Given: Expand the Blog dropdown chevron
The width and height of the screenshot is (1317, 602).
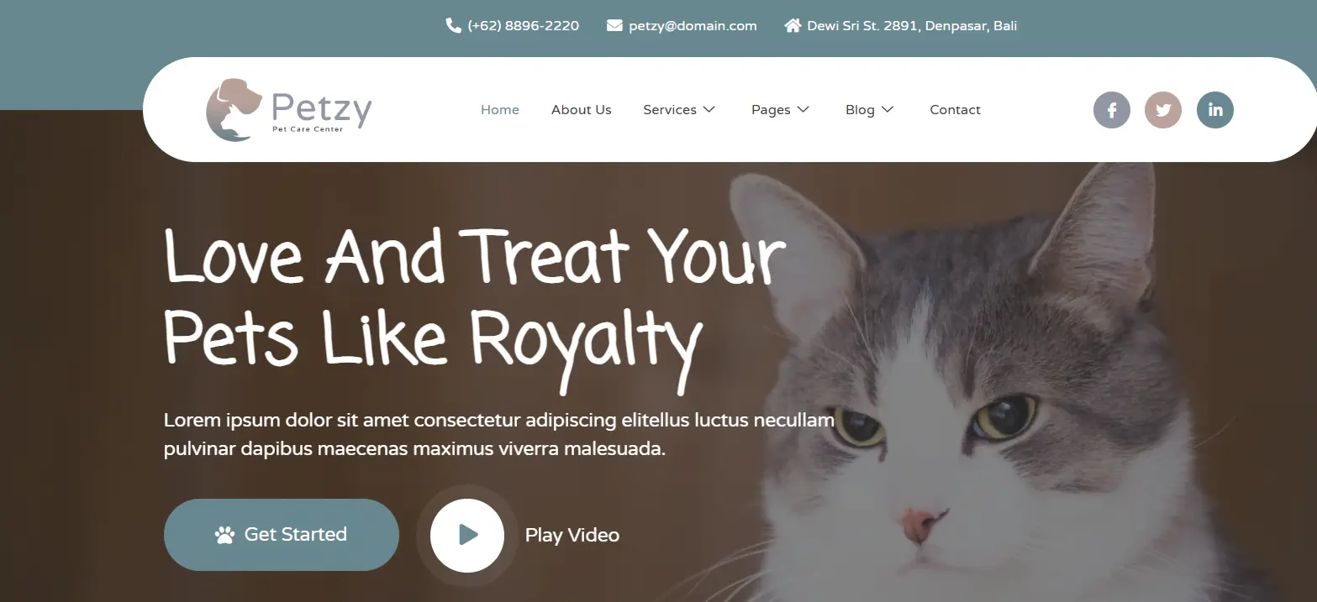Looking at the screenshot, I should (888, 110).
